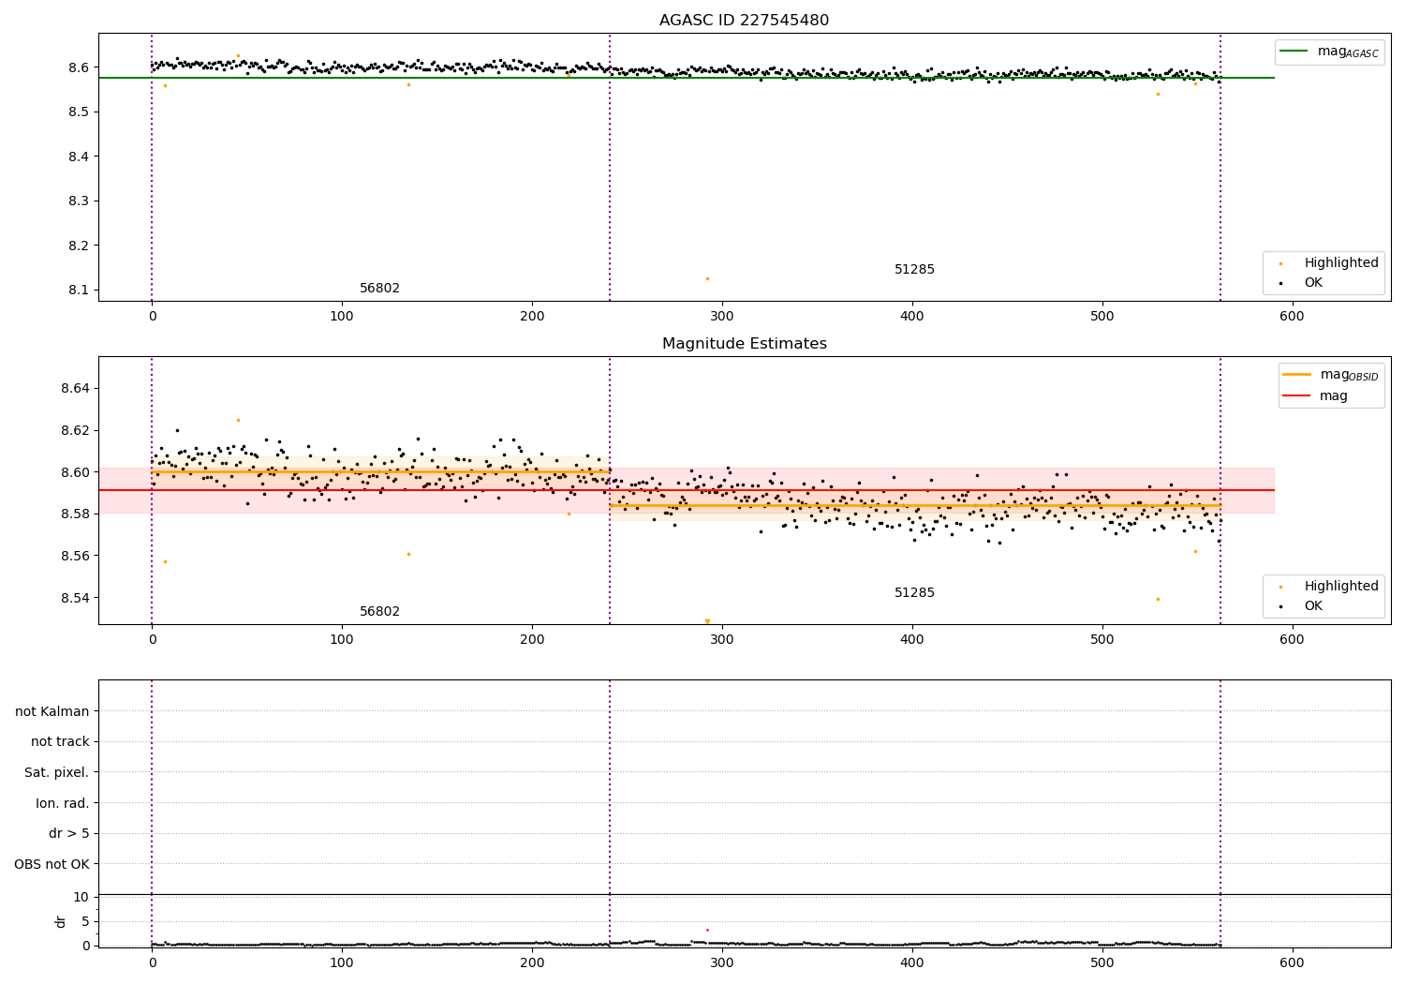The height and width of the screenshot is (984, 1405).
Task: Select "Highlighted" legend entry in the top panel
Action: click(1341, 263)
